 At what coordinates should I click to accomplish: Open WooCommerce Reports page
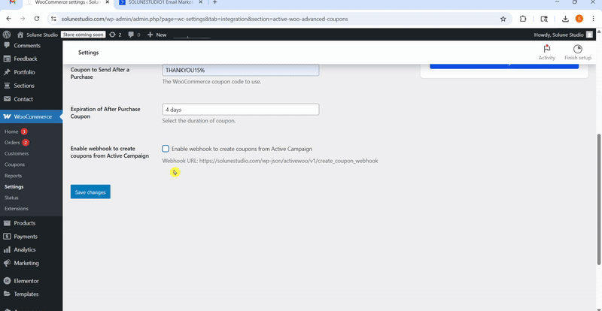coord(13,176)
